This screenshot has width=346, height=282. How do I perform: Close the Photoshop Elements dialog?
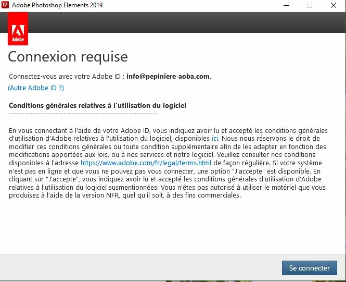click(x=334, y=5)
